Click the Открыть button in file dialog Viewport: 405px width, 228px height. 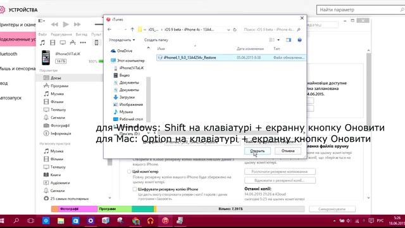click(x=258, y=151)
